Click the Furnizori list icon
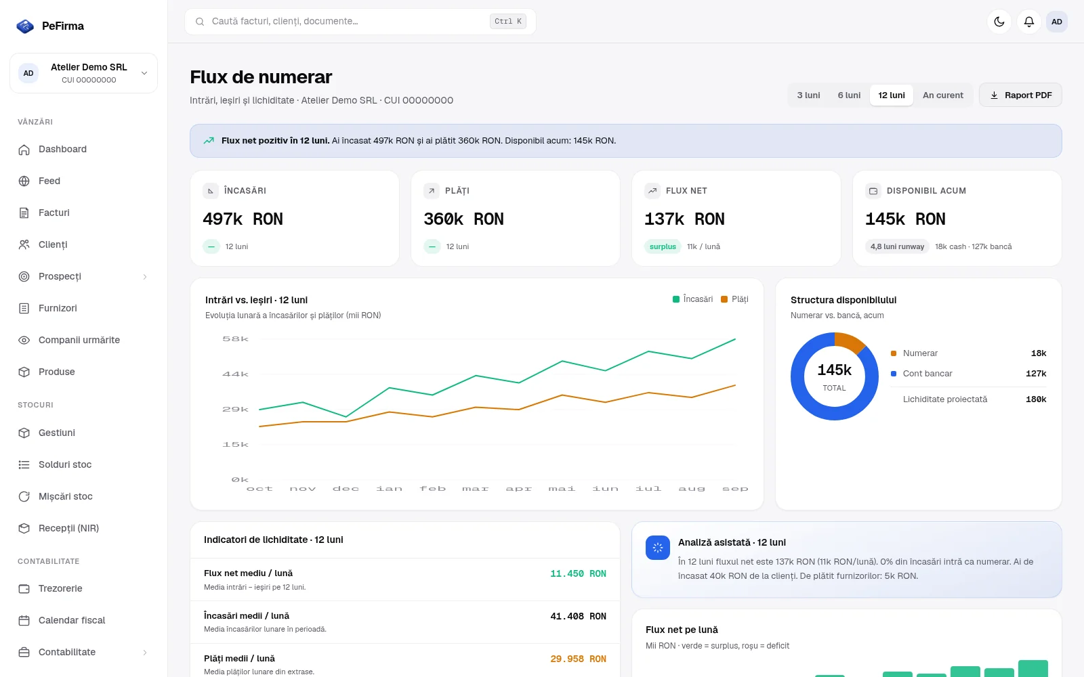Image resolution: width=1084 pixels, height=677 pixels. pyautogui.click(x=24, y=309)
